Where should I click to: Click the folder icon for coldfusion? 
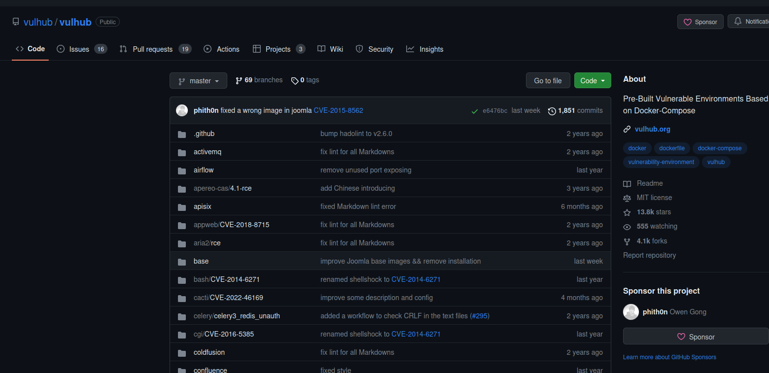[x=182, y=353]
